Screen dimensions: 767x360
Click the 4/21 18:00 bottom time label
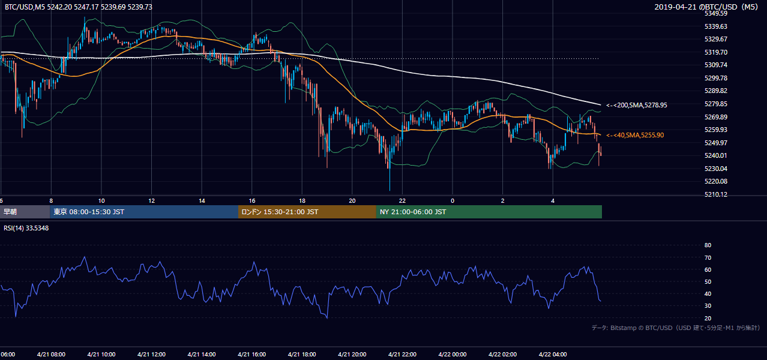point(302,355)
